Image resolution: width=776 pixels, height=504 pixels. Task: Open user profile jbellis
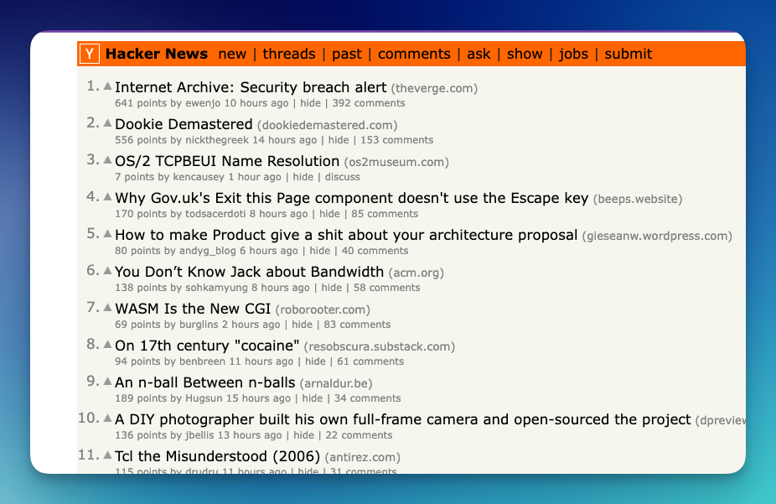pyautogui.click(x=199, y=435)
